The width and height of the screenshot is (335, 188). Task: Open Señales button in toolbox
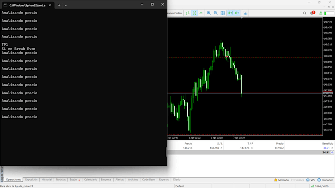click(298, 180)
